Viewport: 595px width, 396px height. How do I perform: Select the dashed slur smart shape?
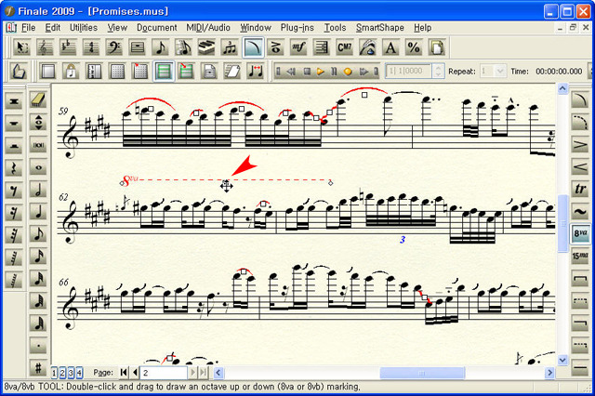(580, 122)
